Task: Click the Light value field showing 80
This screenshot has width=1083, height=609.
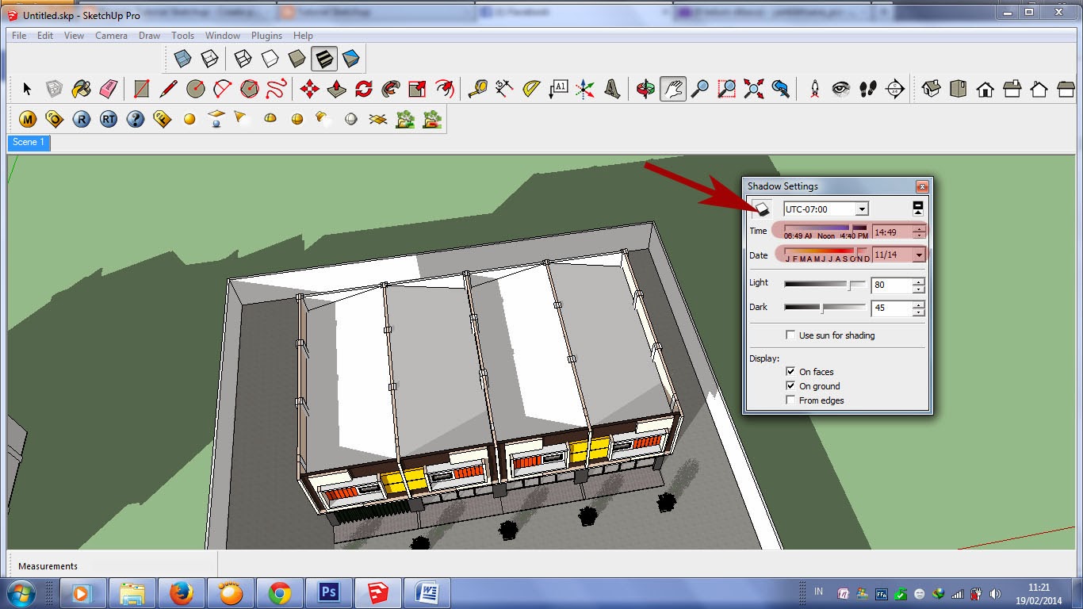Action: [x=892, y=285]
